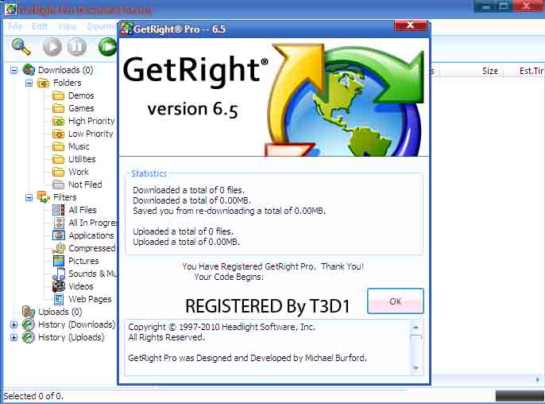The height and width of the screenshot is (404, 545).
Task: Select the Utilities tree label
Action: 82,159
